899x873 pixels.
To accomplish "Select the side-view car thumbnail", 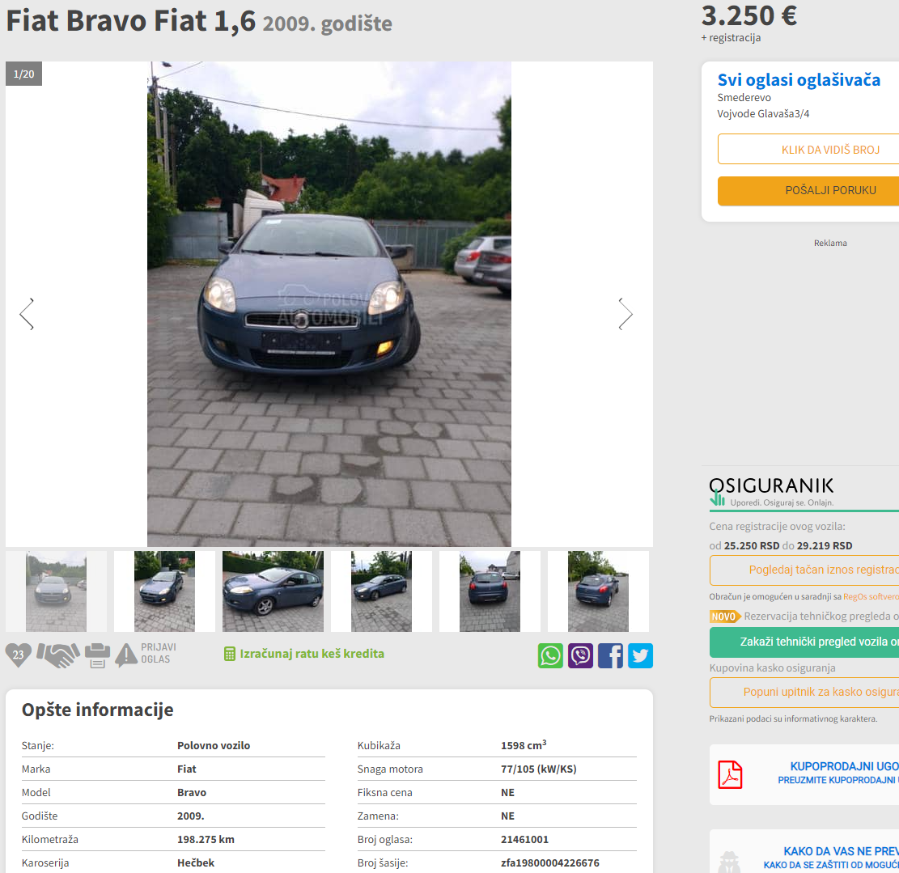I will pos(273,591).
